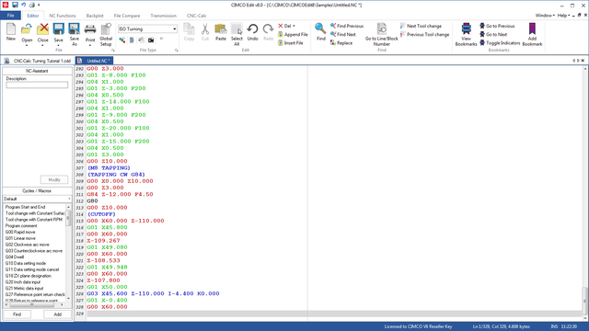589x331 pixels.
Task: Switch to the Backplot tab
Action: point(95,16)
